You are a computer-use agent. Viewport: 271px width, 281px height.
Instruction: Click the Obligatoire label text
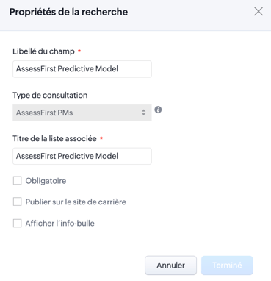46,181
